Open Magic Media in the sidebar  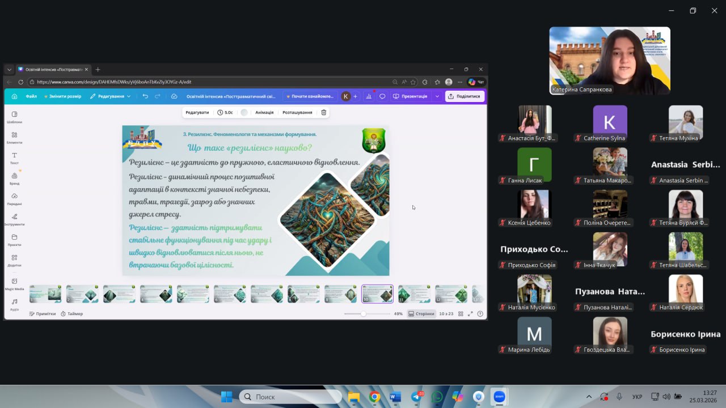(14, 283)
